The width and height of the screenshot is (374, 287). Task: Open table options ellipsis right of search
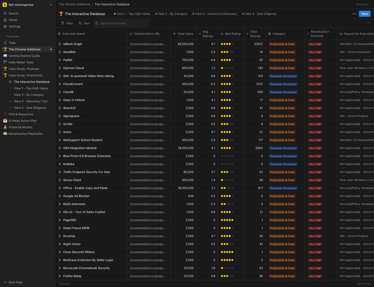369,23
